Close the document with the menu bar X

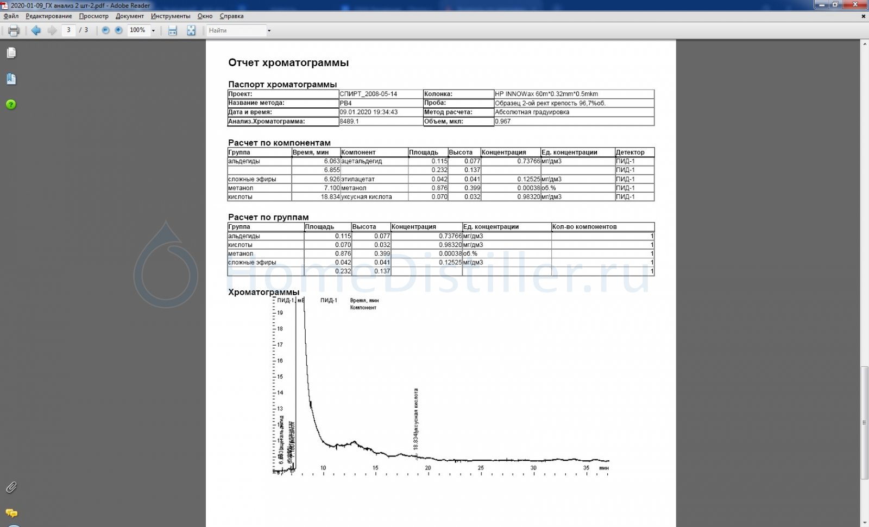click(x=863, y=16)
